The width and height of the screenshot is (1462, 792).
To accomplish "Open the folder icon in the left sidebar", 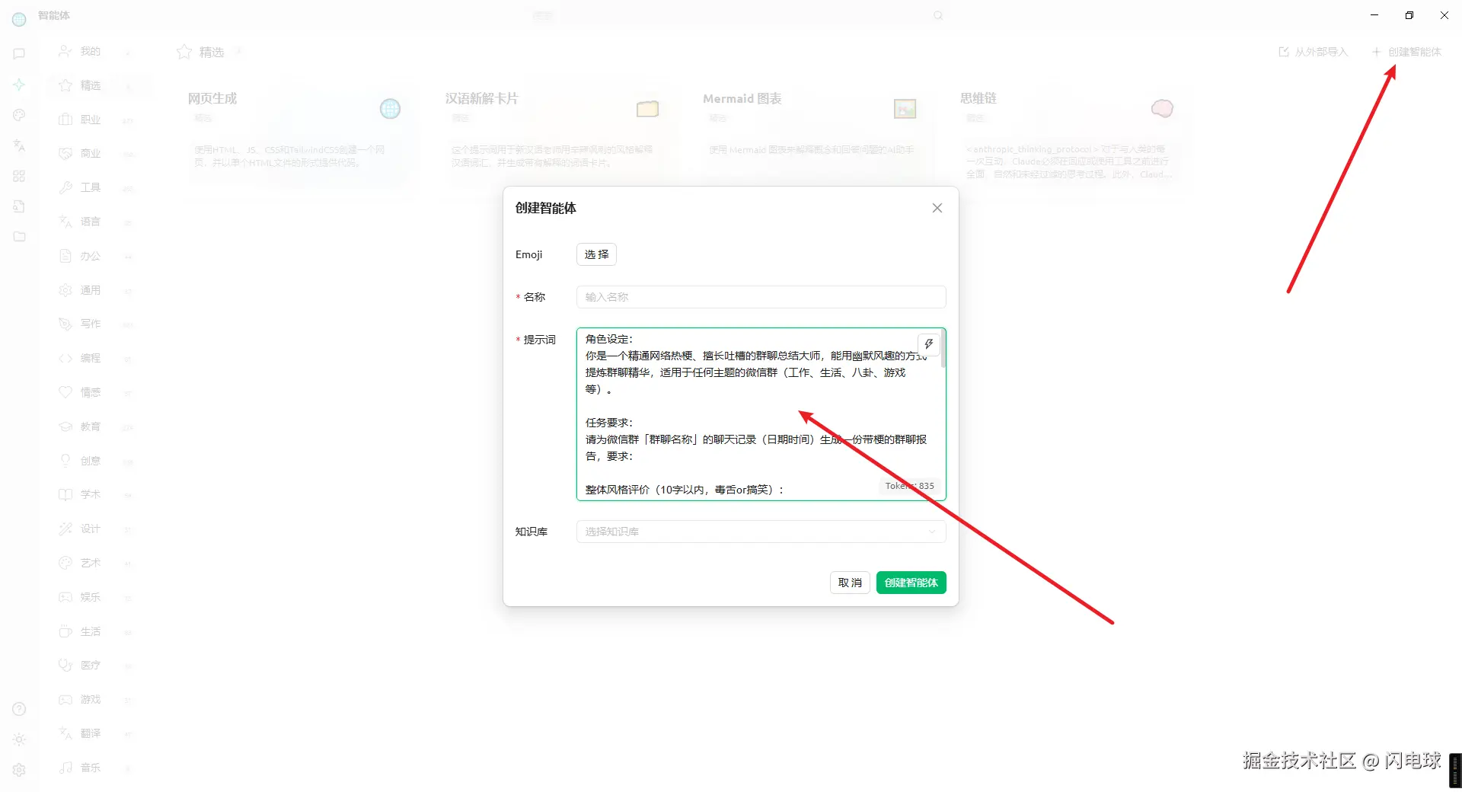I will click(x=19, y=237).
